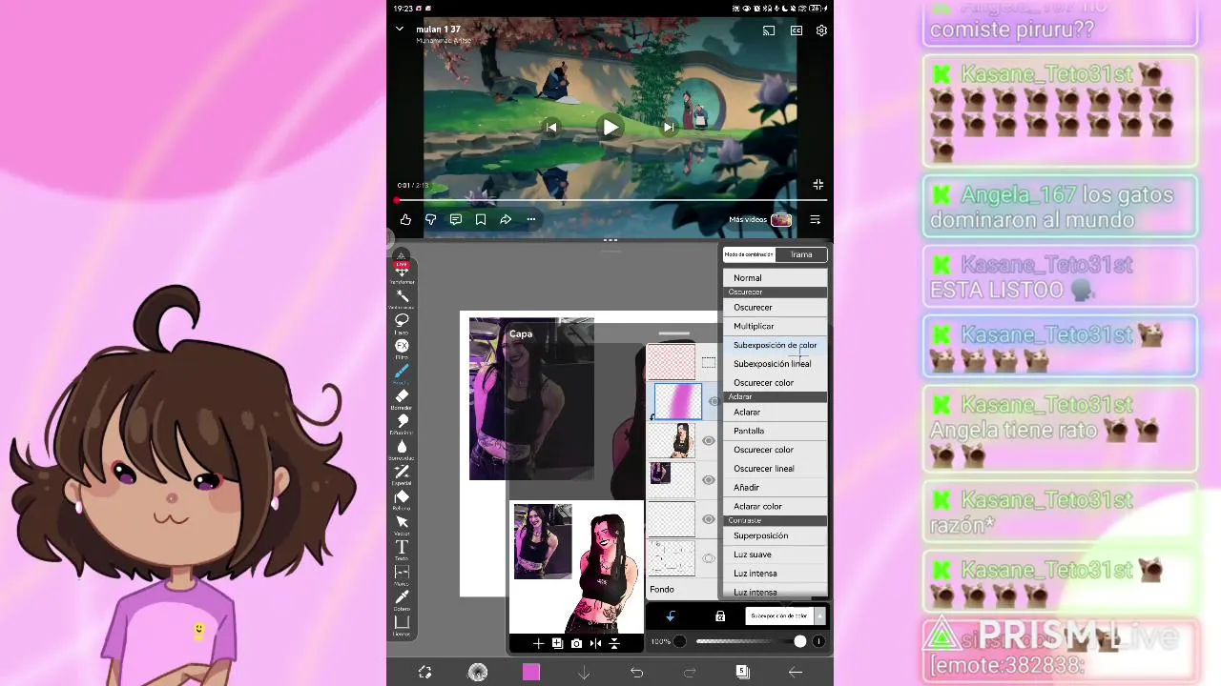Import a photo with the camera icon

click(x=576, y=644)
